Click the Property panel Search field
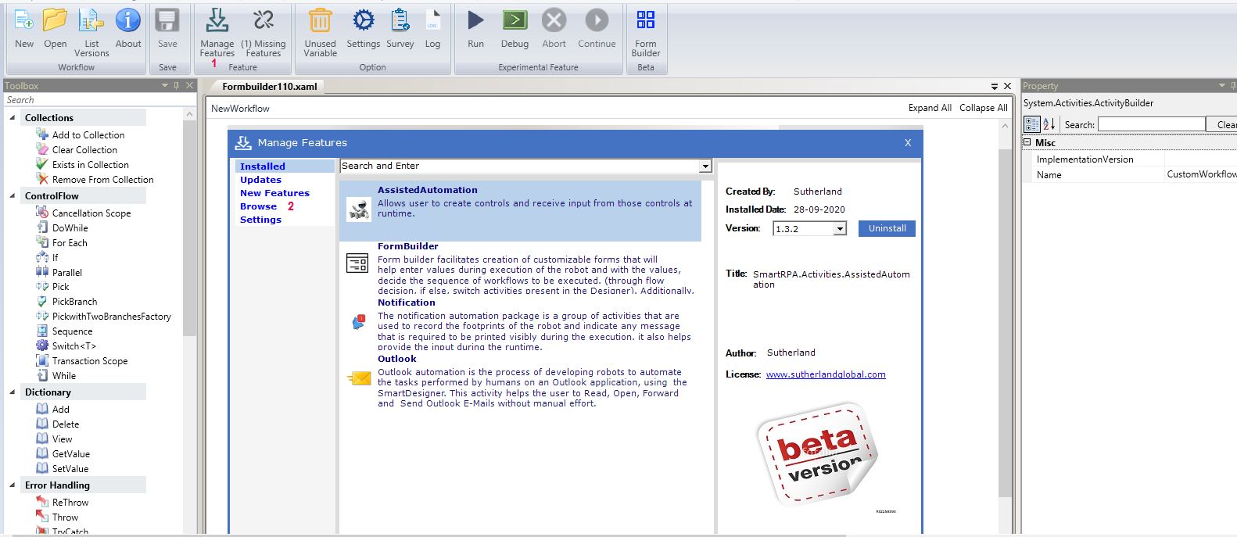Image resolution: width=1237 pixels, height=537 pixels. pos(1151,124)
